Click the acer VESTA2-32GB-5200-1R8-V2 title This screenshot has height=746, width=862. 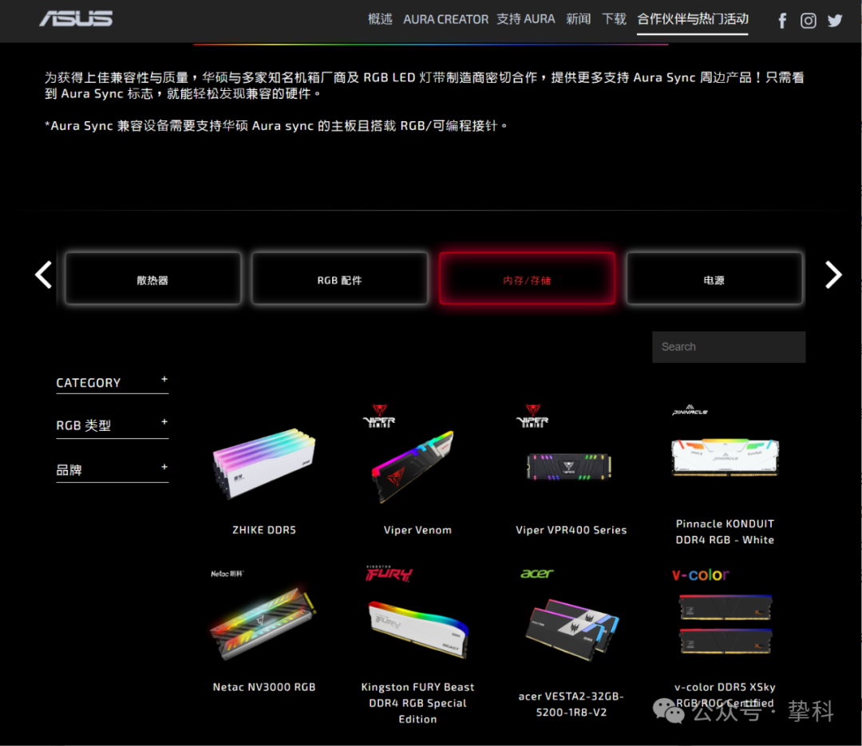click(571, 705)
